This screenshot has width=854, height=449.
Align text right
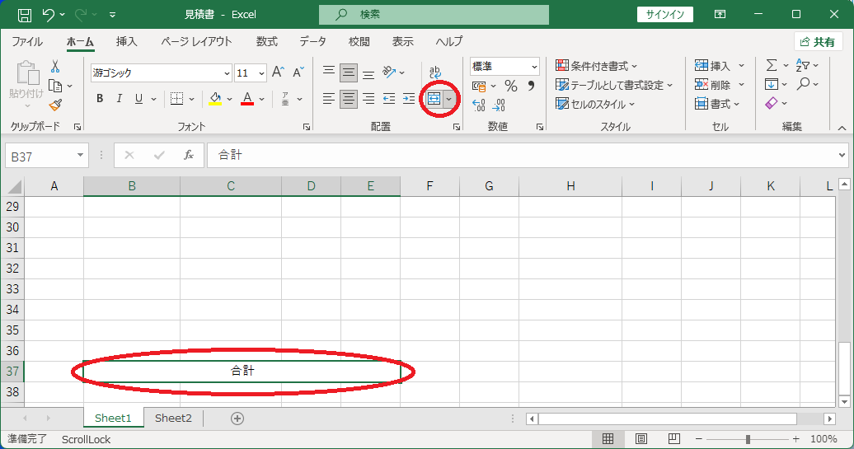pos(368,99)
